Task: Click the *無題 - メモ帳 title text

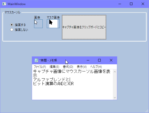Action: click(x=48, y=60)
